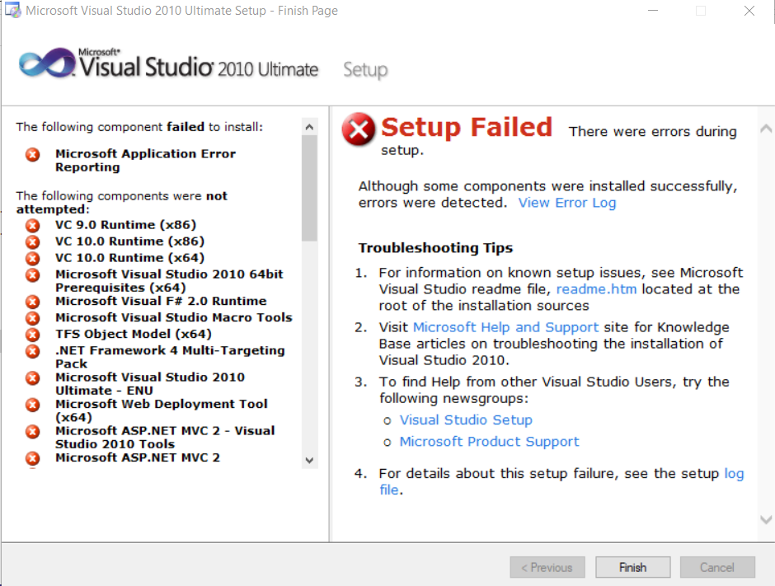The height and width of the screenshot is (586, 775).
Task: Click the up arrow of the component list scrollbar
Action: [x=310, y=127]
